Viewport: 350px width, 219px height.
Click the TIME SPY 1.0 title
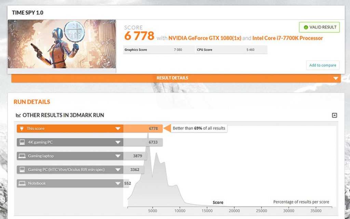coord(28,13)
